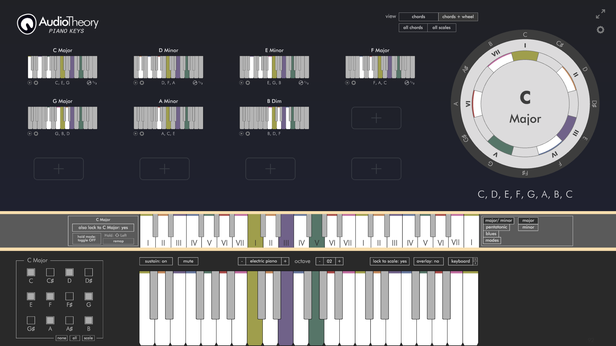Switch to next instrument with plus
Image resolution: width=616 pixels, height=346 pixels.
285,261
